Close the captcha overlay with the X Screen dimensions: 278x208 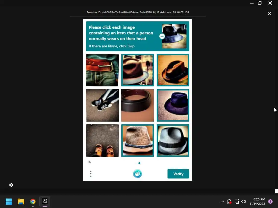(269, 14)
